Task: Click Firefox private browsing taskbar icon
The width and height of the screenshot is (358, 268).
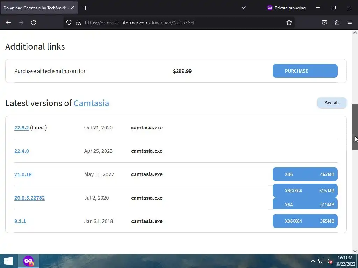Action: pos(28,261)
